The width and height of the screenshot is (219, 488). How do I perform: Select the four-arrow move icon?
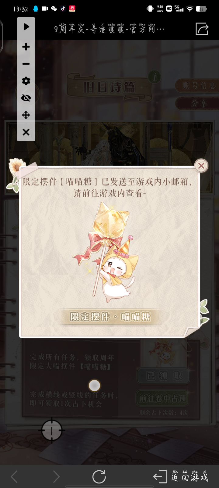[x=26, y=115]
